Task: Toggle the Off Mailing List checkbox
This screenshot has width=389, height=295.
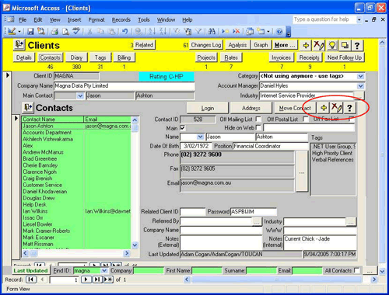Action: click(258, 119)
